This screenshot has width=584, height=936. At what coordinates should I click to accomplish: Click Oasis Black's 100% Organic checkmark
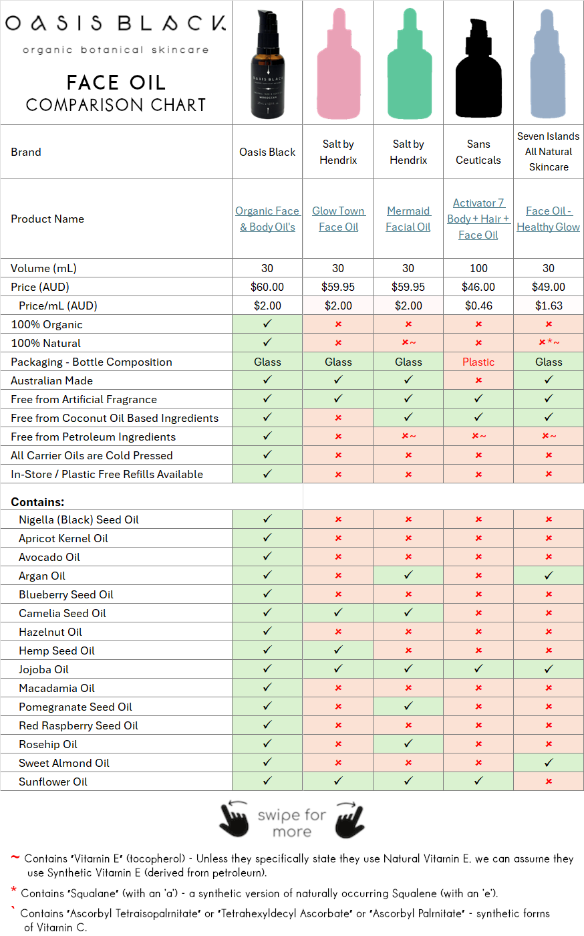(267, 324)
